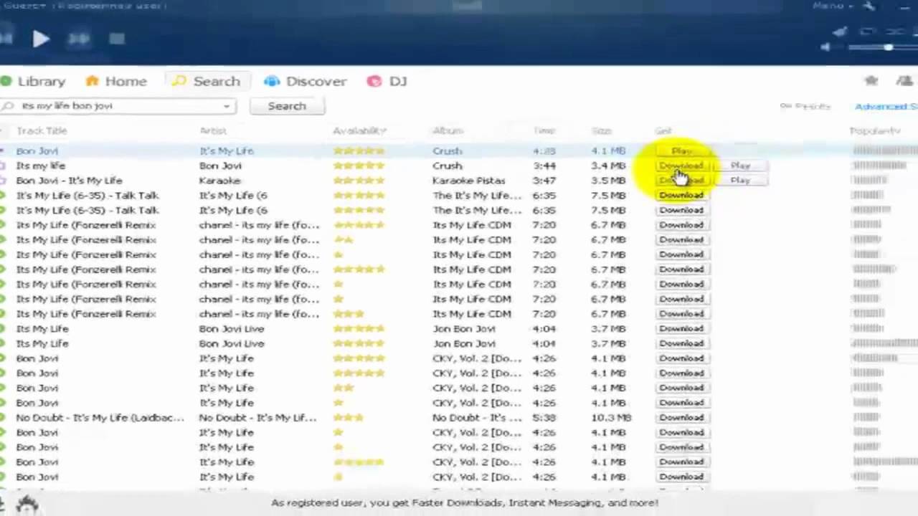Skip to the next track
This screenshot has width=918, height=516.
79,39
